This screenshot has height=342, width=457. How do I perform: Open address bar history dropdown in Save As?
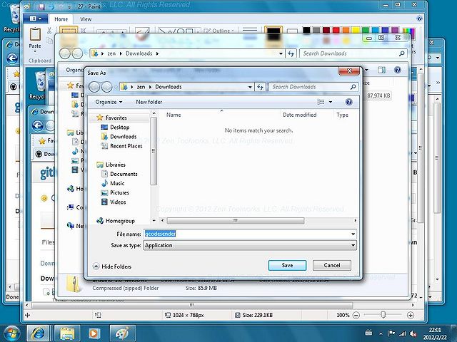[250, 87]
